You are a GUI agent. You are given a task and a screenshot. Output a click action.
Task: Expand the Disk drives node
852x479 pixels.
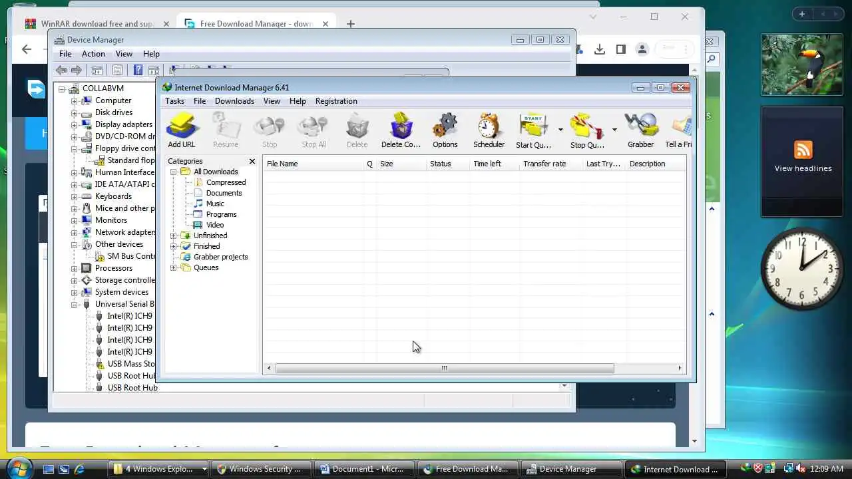click(75, 112)
